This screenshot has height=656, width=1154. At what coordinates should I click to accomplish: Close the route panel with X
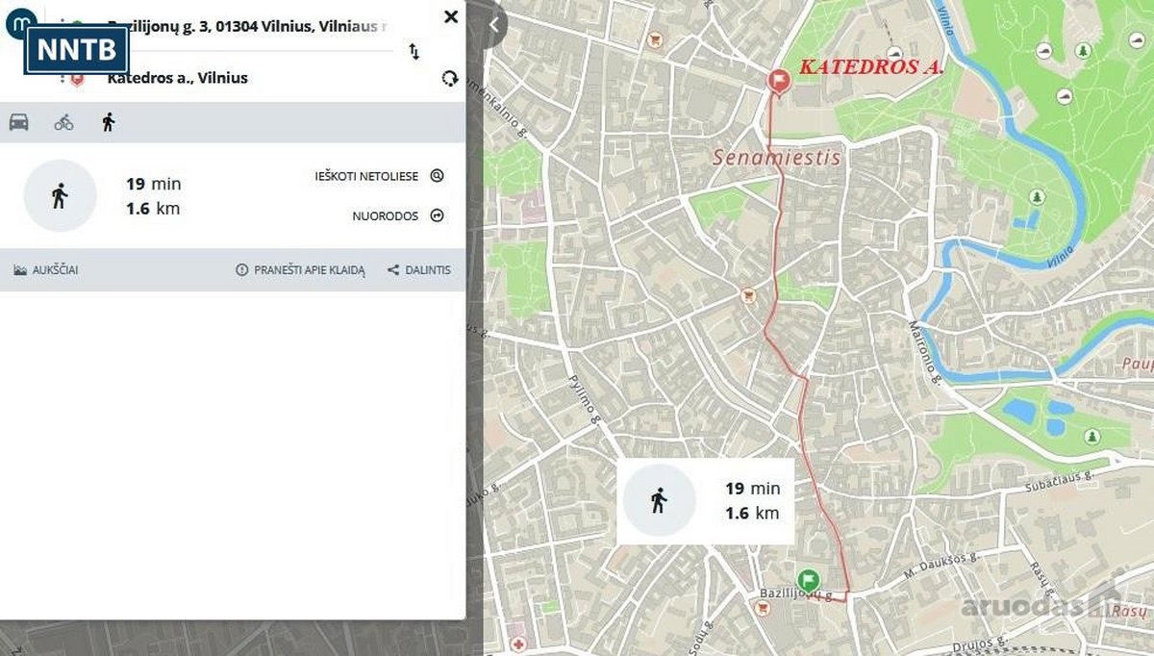coord(451,16)
